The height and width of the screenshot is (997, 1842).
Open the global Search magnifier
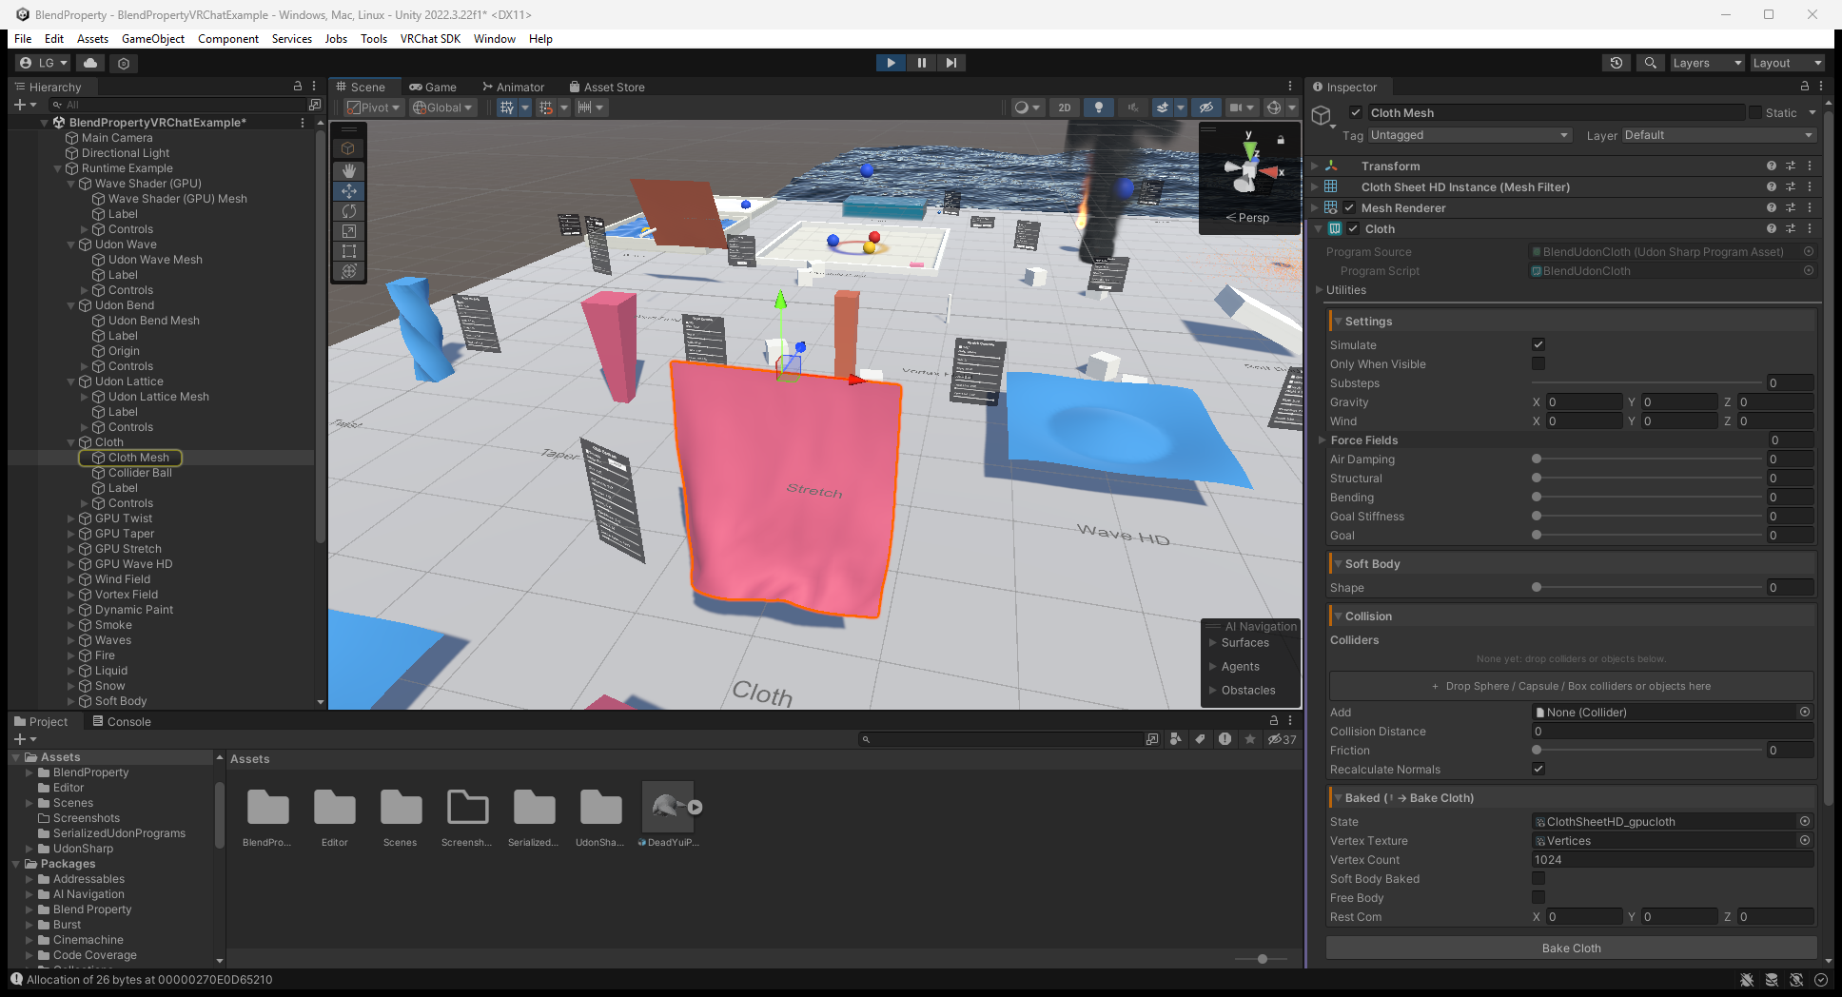[x=1651, y=63]
